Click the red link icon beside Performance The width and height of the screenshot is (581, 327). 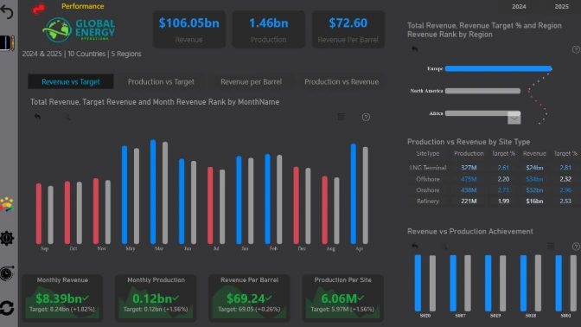pyautogui.click(x=39, y=9)
